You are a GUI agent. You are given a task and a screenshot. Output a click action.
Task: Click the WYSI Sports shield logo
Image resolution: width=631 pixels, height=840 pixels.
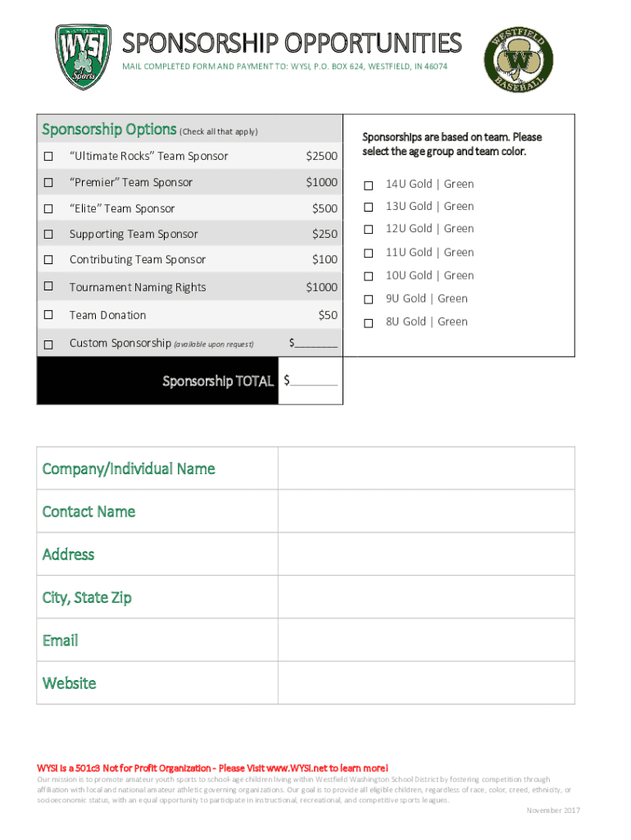[80, 57]
